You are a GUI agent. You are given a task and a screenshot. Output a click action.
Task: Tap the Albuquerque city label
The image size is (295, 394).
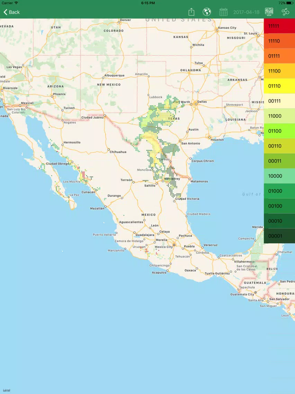pos(114,75)
